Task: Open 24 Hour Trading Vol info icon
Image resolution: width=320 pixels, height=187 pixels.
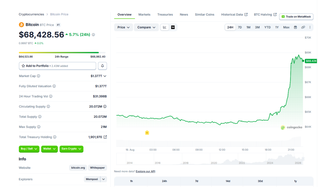Action: pyautogui.click(x=51, y=96)
